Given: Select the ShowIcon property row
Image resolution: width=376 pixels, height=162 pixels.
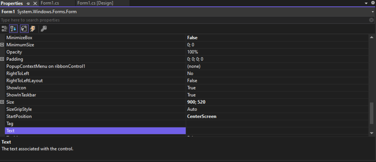Looking at the screenshot, I should click(x=95, y=88).
